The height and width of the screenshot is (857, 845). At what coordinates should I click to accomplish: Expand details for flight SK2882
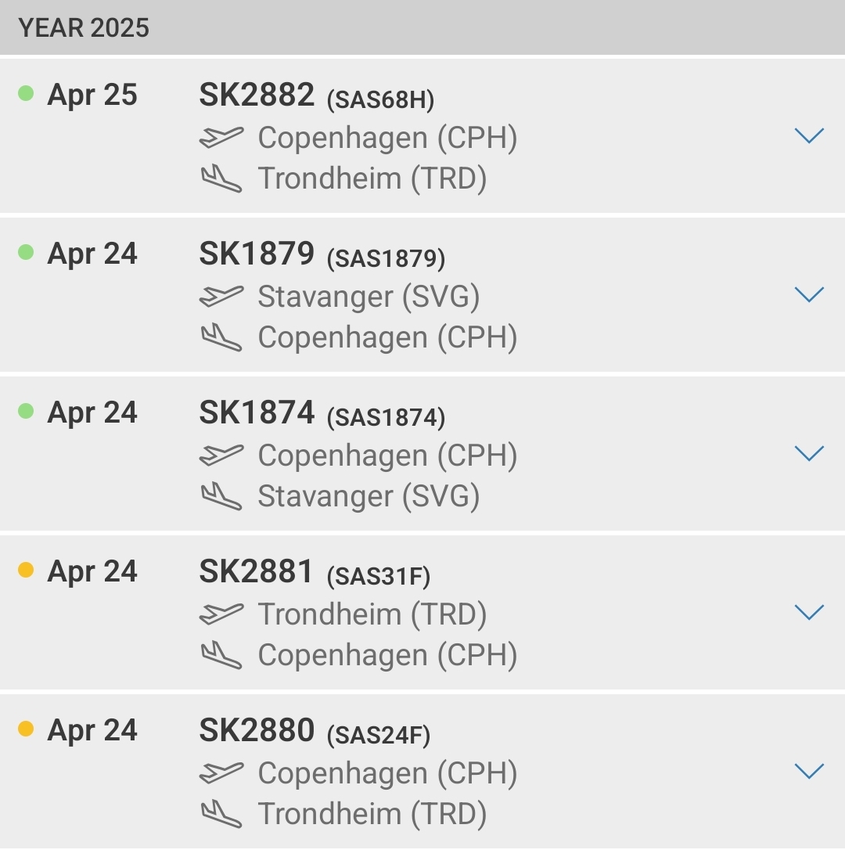pyautogui.click(x=808, y=137)
